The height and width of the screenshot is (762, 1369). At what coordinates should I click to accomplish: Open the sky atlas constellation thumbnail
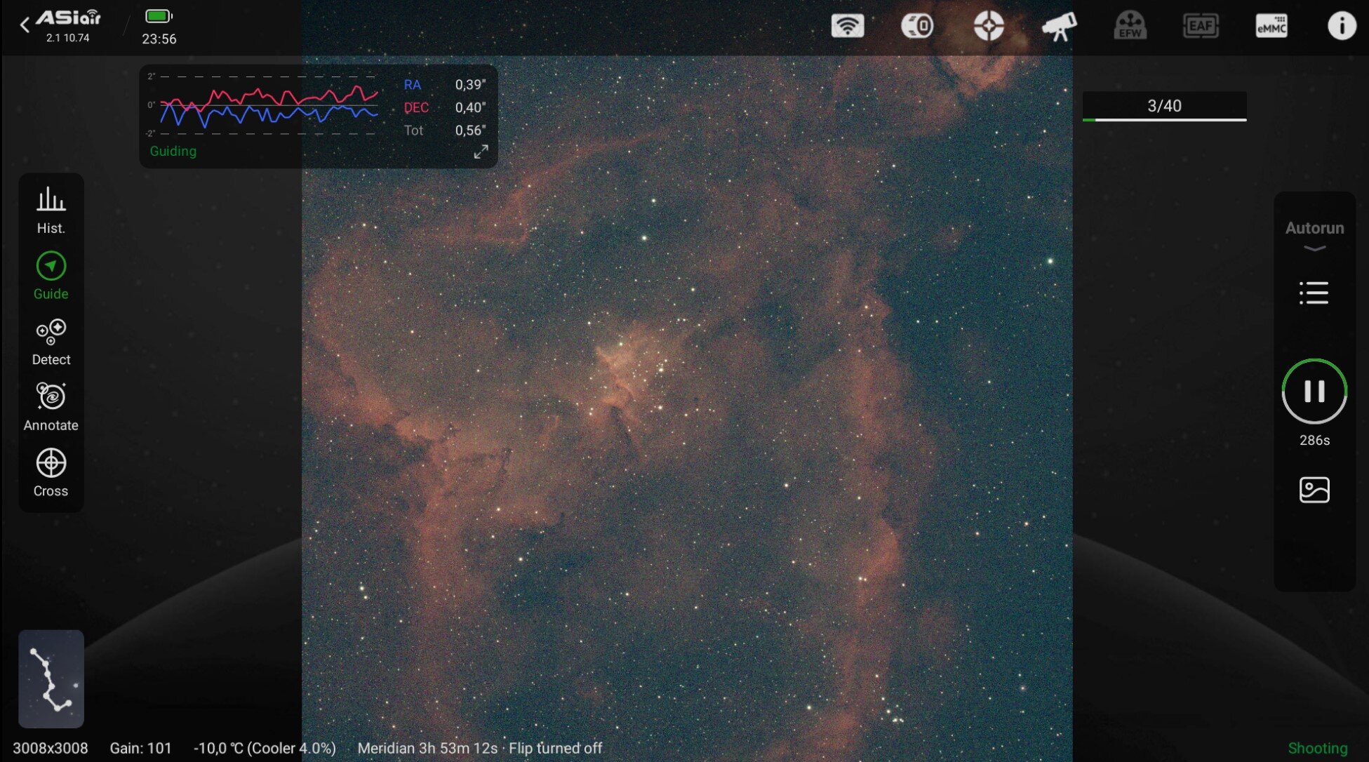click(x=51, y=679)
